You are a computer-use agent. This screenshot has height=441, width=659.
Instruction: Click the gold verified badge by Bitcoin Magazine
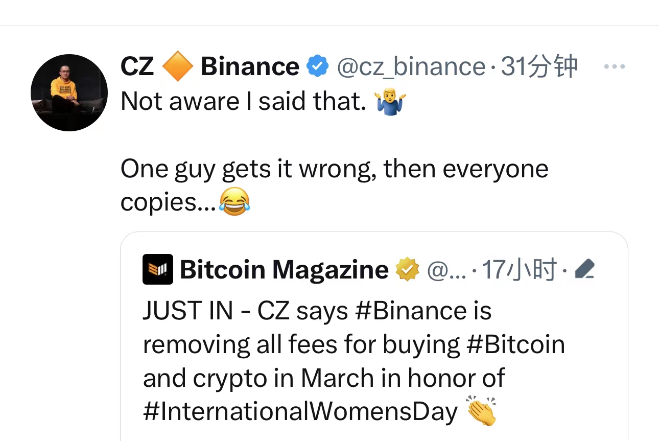(408, 270)
